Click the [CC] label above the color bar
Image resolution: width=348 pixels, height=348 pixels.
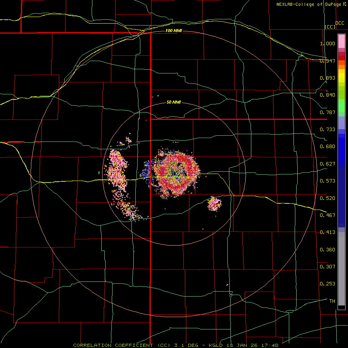[x=330, y=27]
